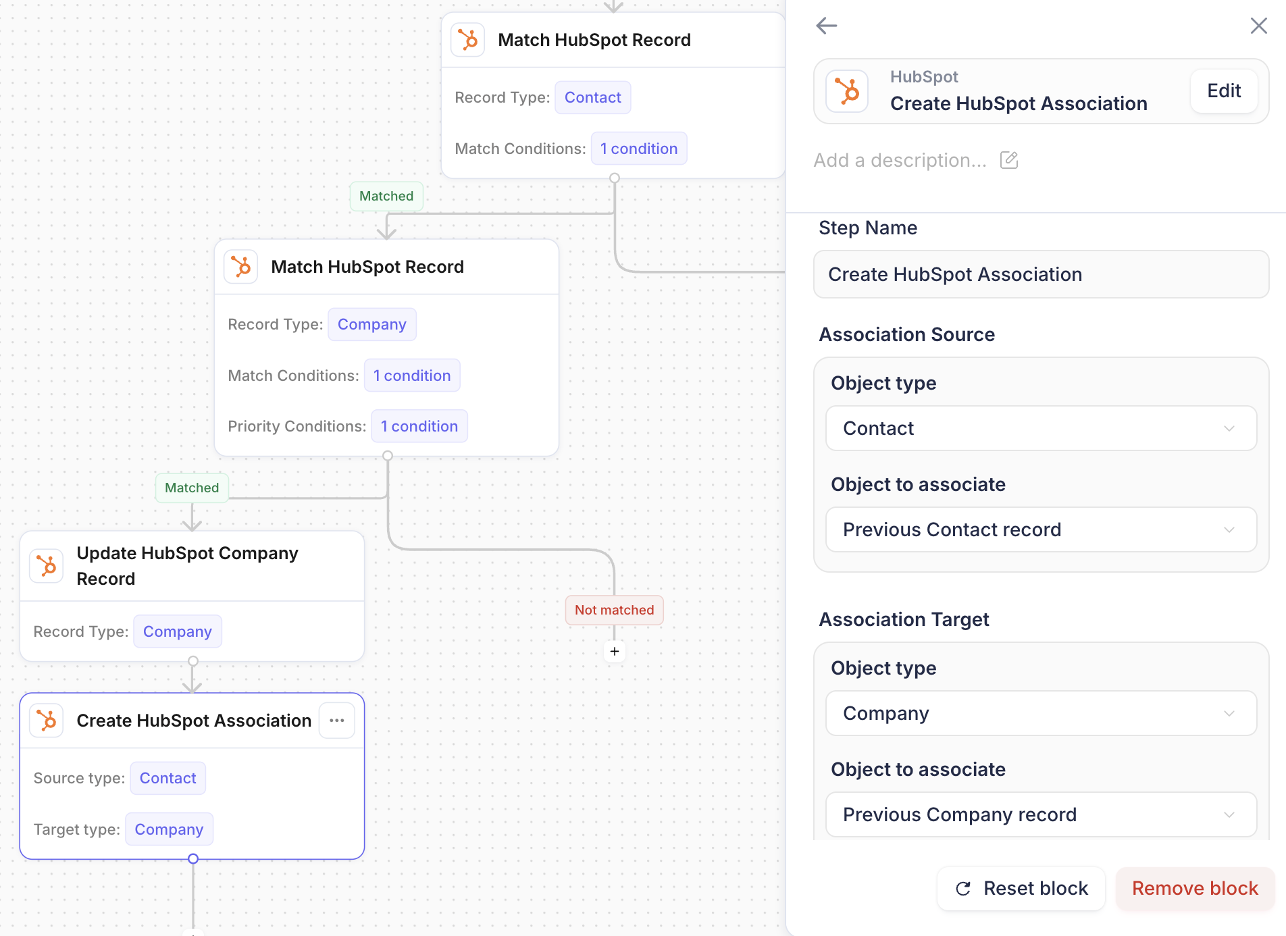
Task: Click Priority Conditions 1 condition chip
Action: click(x=419, y=426)
